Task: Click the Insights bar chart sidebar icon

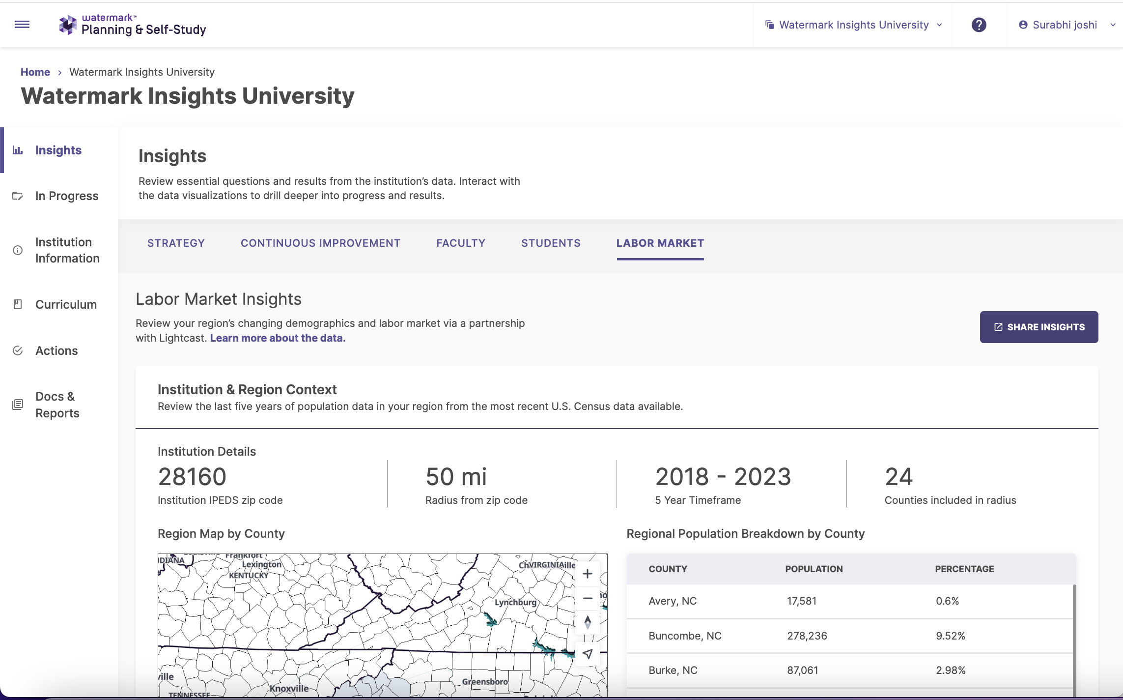Action: tap(18, 150)
